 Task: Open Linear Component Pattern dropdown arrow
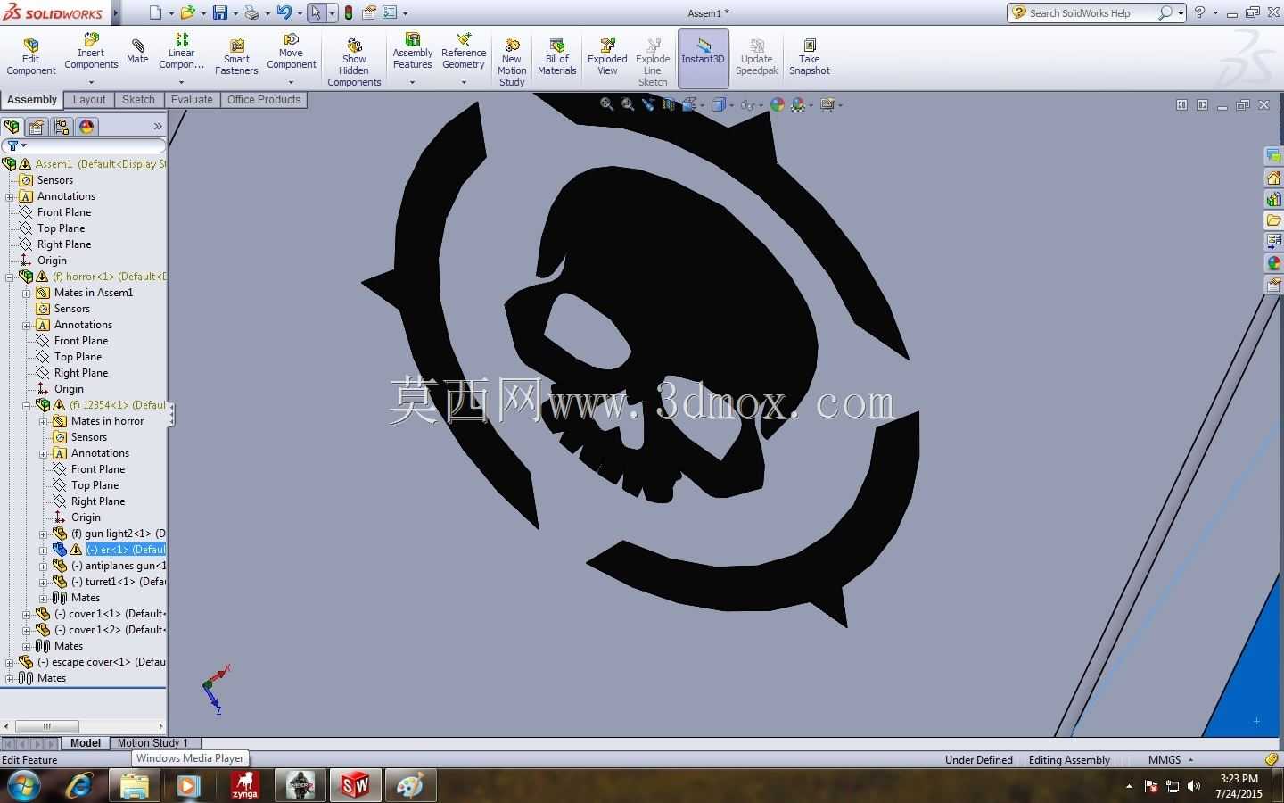pyautogui.click(x=181, y=82)
